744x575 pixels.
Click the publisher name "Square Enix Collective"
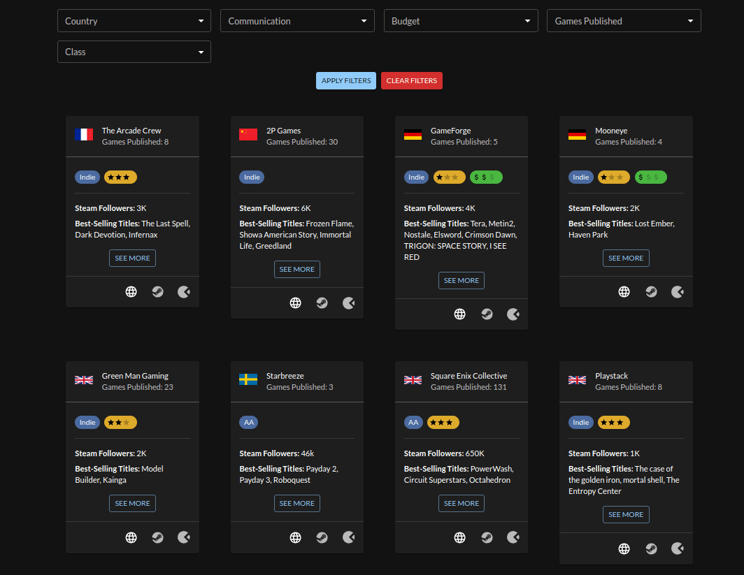point(468,376)
